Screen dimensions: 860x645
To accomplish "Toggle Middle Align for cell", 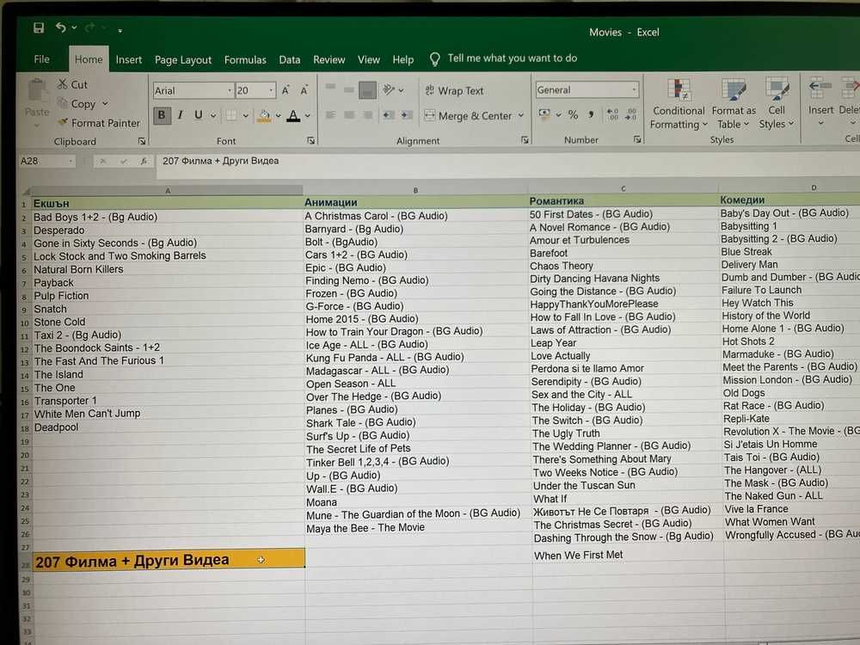I will [x=349, y=89].
